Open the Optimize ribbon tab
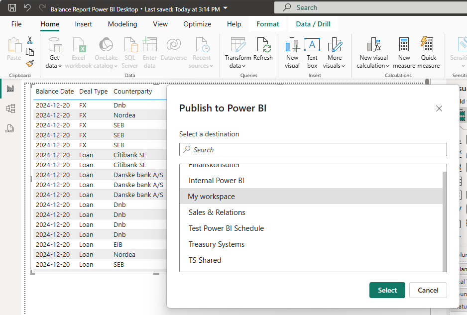This screenshot has width=467, height=315. click(x=197, y=24)
